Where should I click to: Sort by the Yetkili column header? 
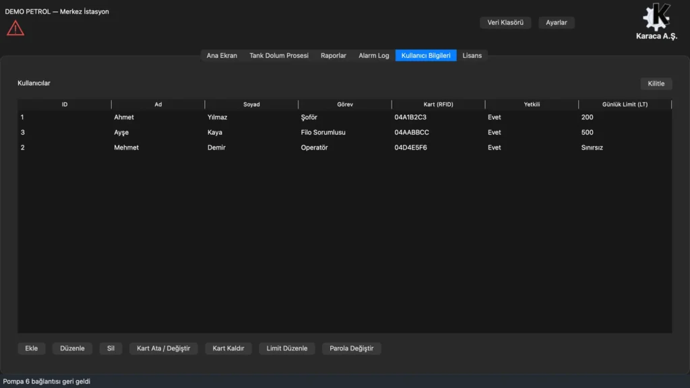click(532, 104)
